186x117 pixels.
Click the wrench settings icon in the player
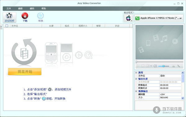pyautogui.click(x=179, y=66)
